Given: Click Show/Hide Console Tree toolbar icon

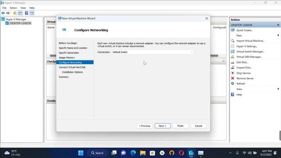Looking at the screenshot, I should point(20,13).
